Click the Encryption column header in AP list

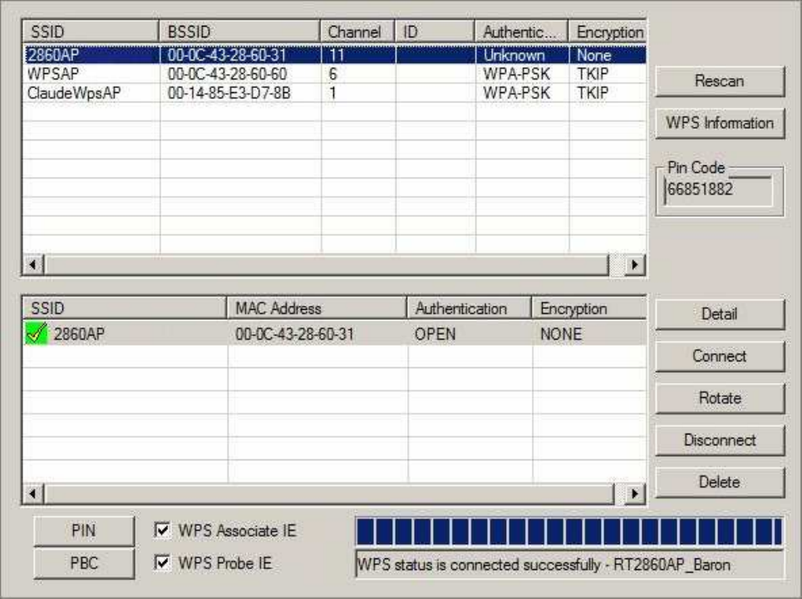[608, 32]
